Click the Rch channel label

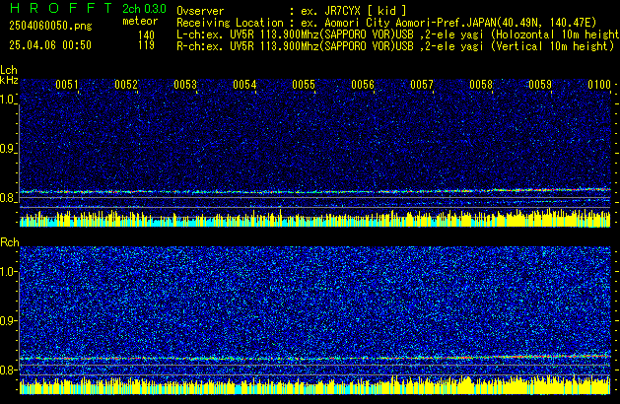10,242
